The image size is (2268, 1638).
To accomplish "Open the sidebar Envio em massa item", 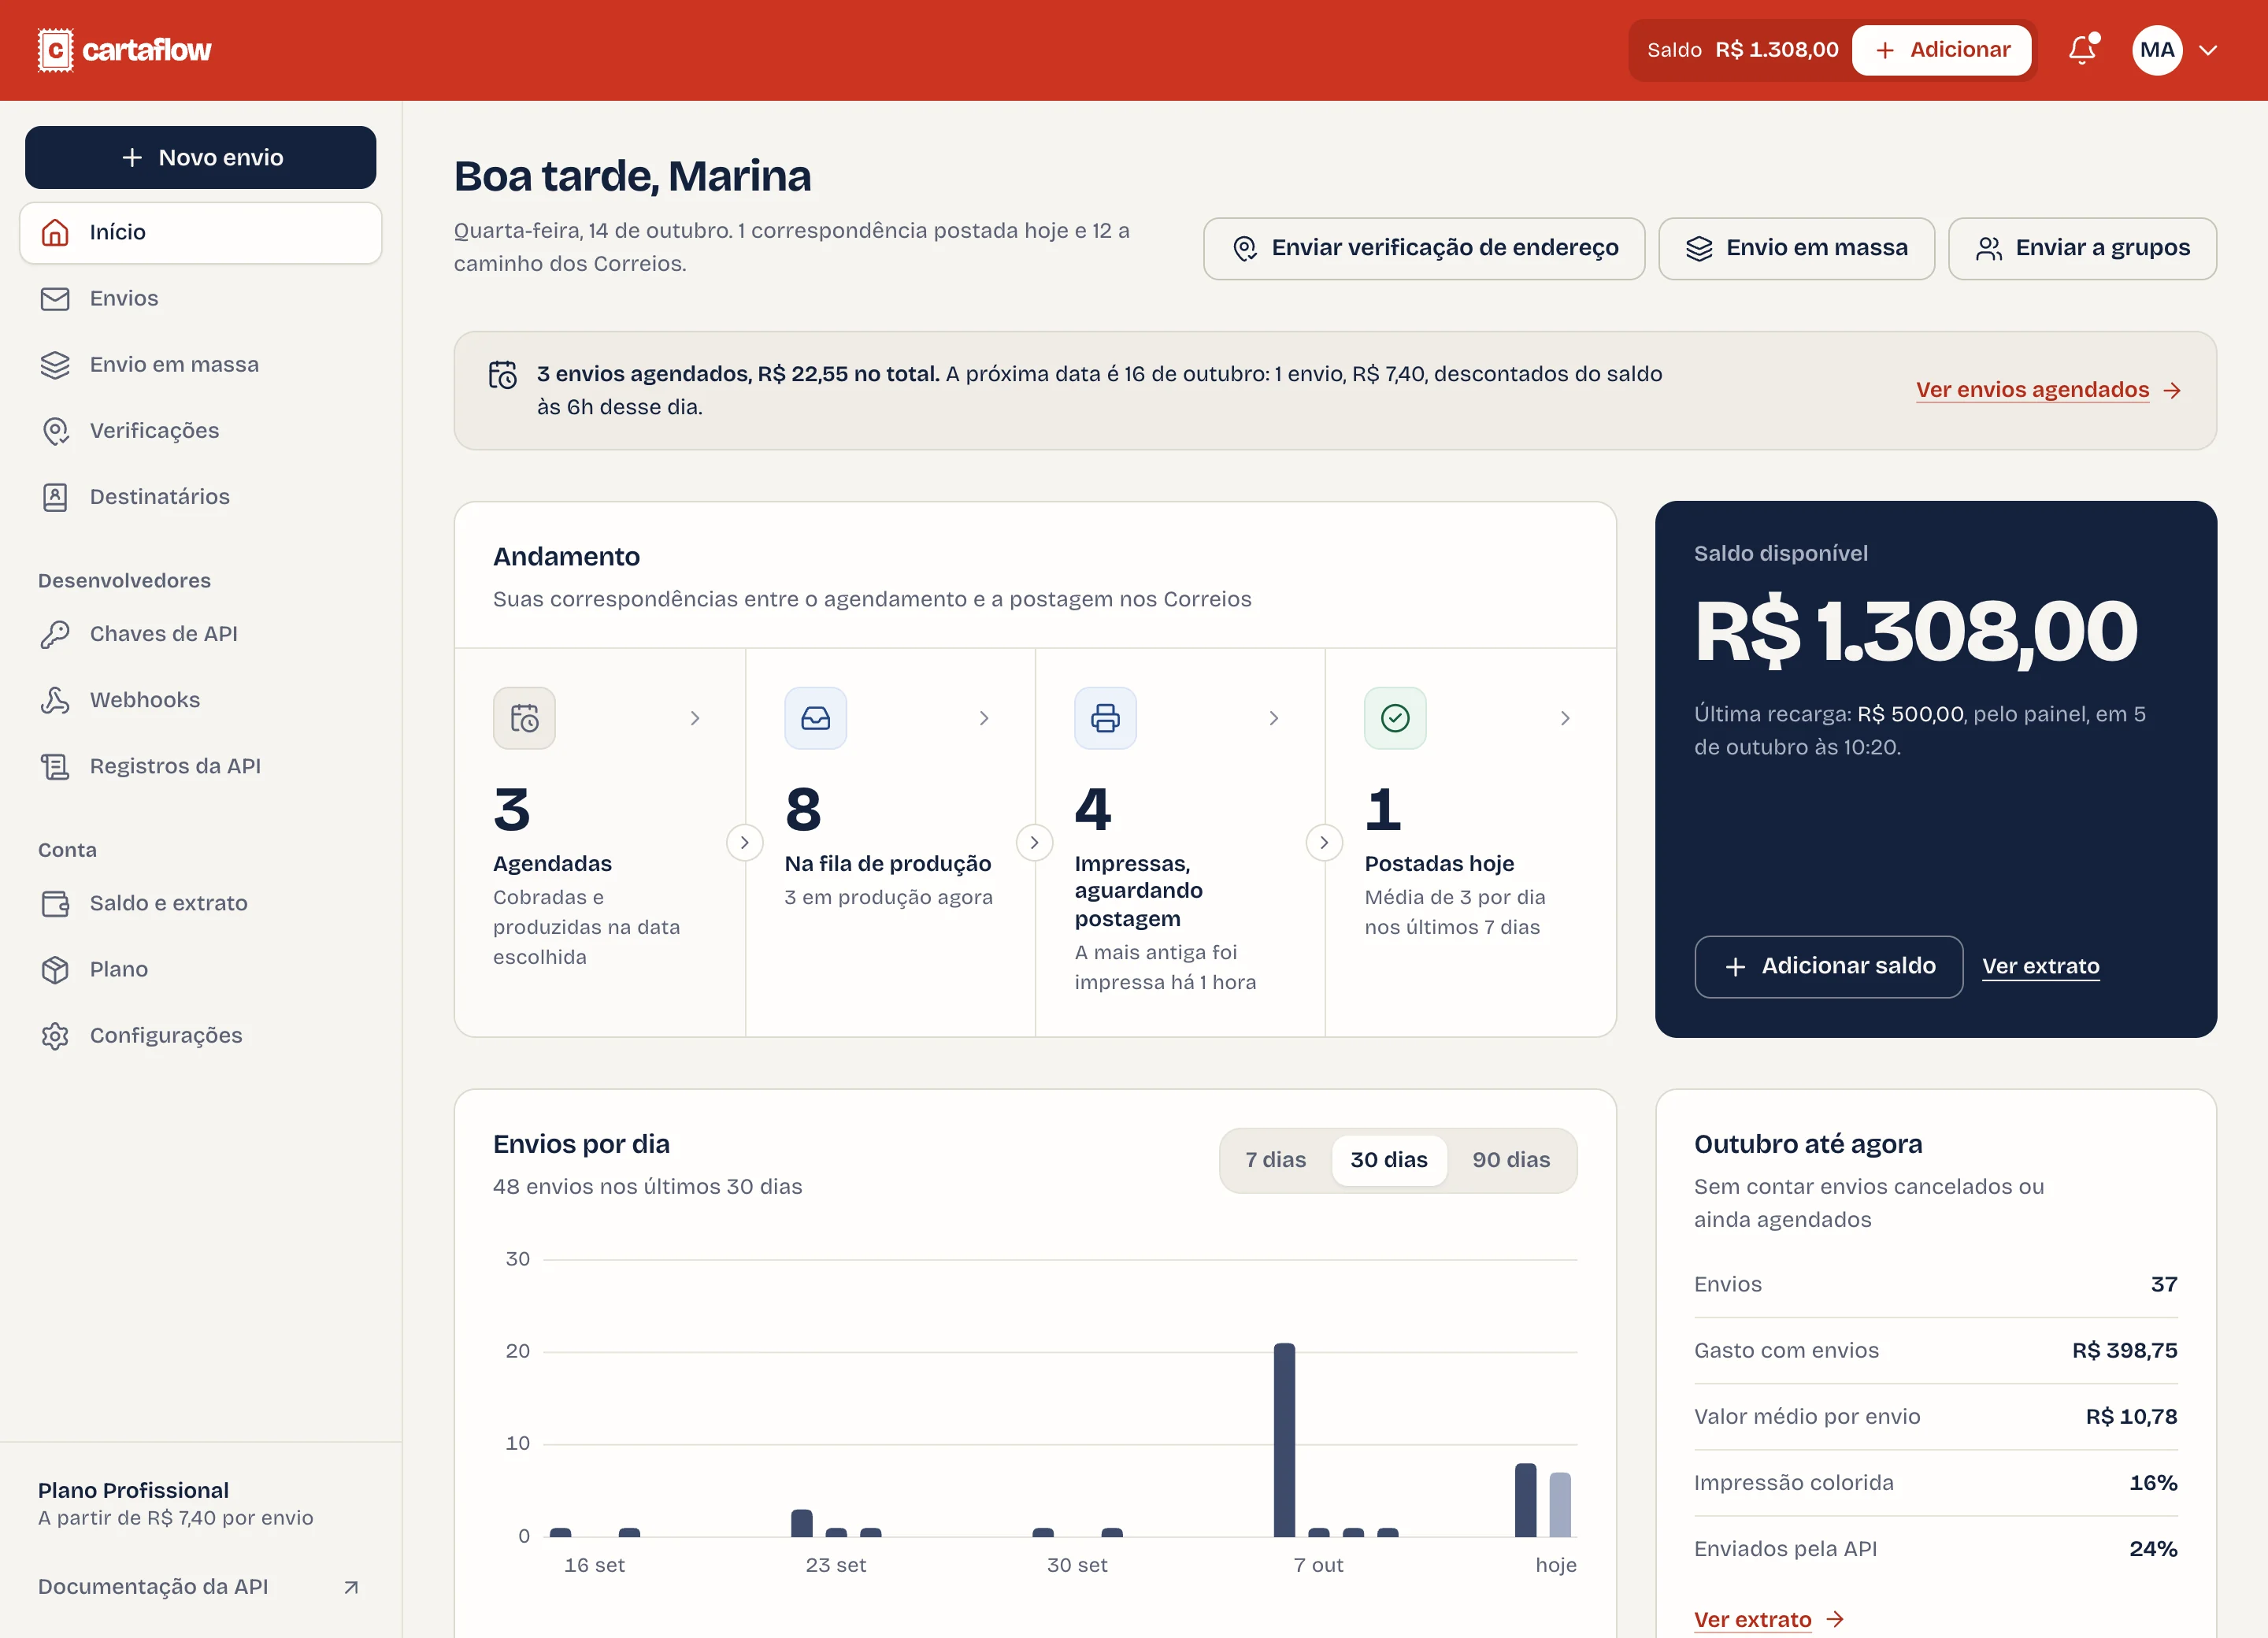I will (x=201, y=365).
